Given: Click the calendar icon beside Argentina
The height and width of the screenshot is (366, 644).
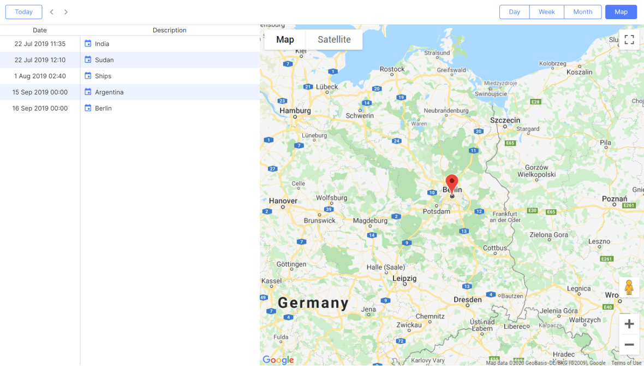Looking at the screenshot, I should [x=88, y=92].
